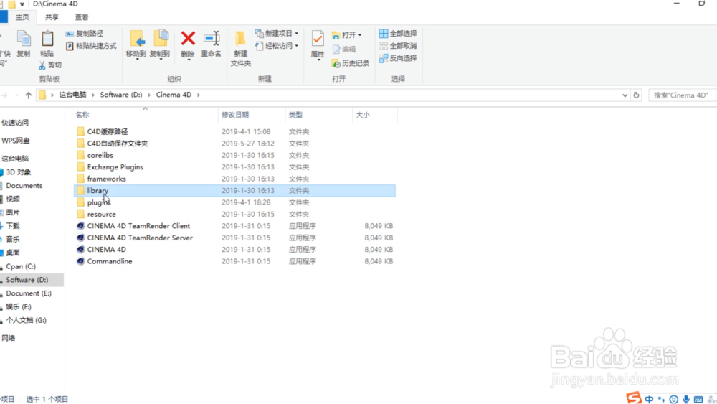Click the input method microphone icon
The height and width of the screenshot is (404, 717).
coord(686,400)
